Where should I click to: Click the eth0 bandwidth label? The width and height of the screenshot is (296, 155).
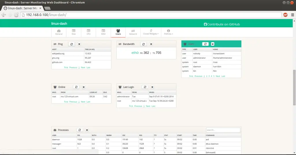pyautogui.click(x=135, y=53)
